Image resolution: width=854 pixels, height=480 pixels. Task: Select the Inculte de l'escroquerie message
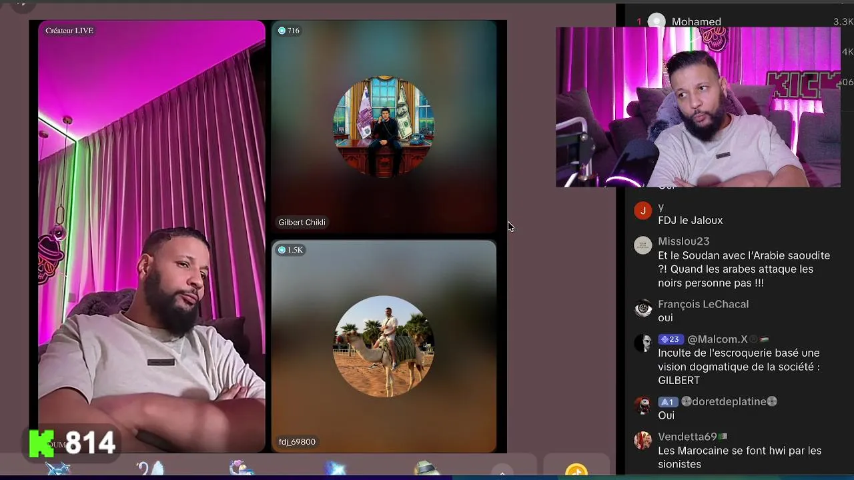739,367
